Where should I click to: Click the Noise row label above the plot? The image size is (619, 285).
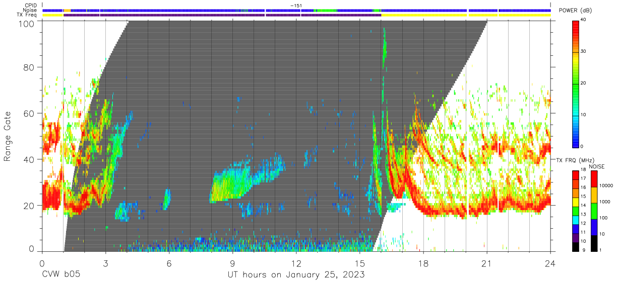click(30, 10)
